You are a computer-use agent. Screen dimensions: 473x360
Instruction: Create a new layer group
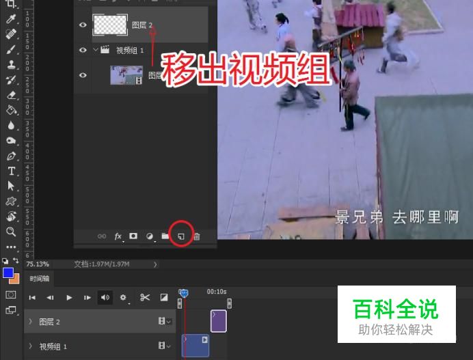(165, 236)
